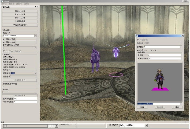Click the 单独保存CSF文件 button
This screenshot has height=129, width=190.
coord(20,25)
